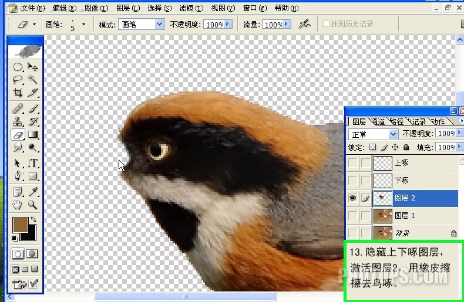Select the Gradient tool
Image resolution: width=464 pixels, height=302 pixels.
tap(32, 135)
